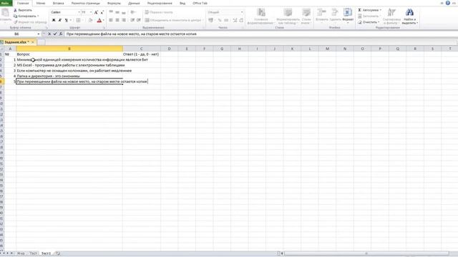Open the font size 11 dropdown

pos(91,12)
